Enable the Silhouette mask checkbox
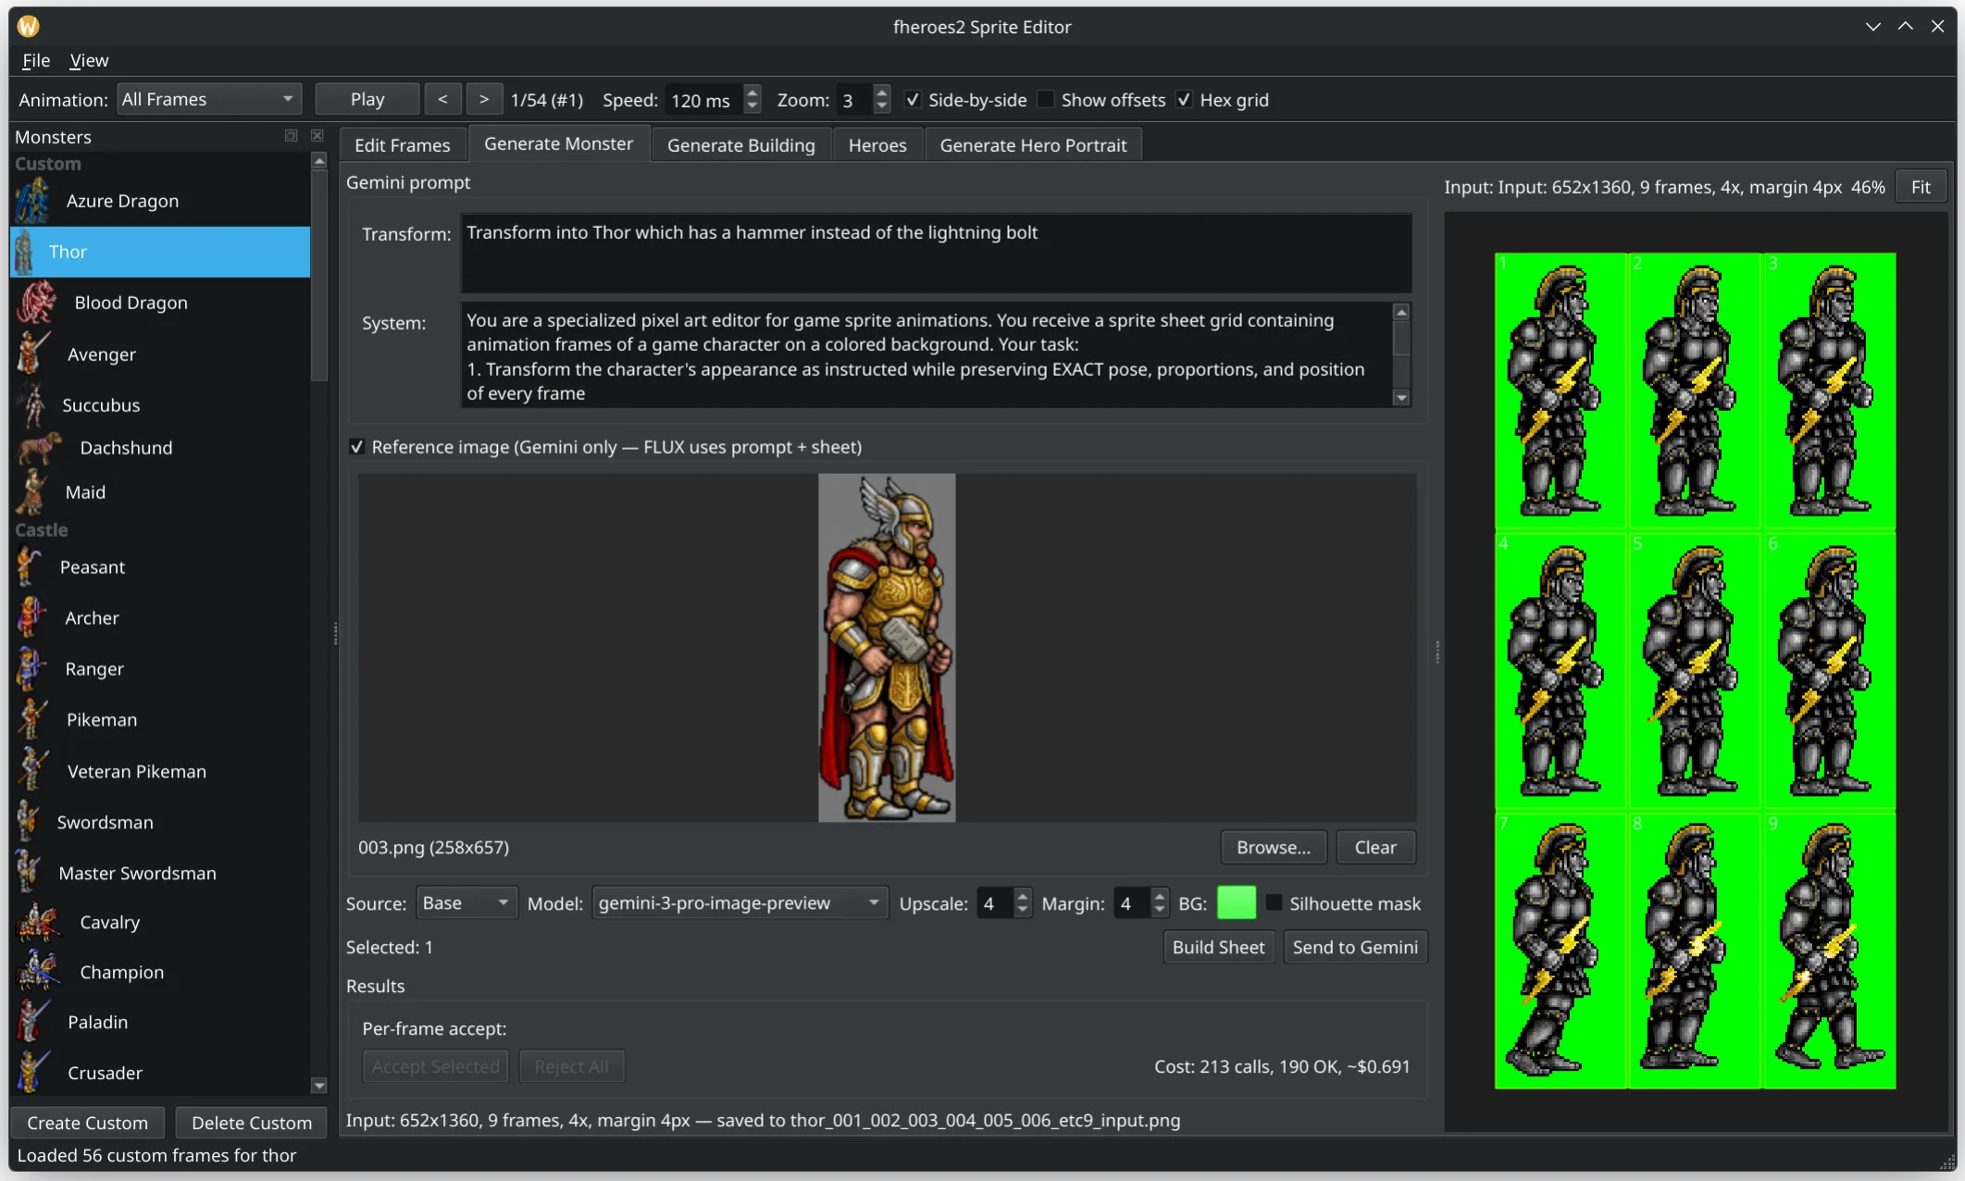This screenshot has width=1965, height=1181. [x=1275, y=902]
